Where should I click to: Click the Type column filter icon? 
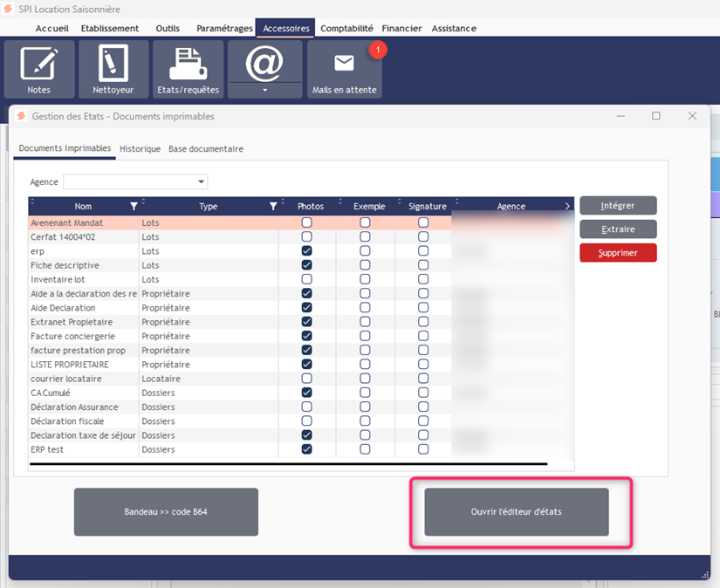273,207
